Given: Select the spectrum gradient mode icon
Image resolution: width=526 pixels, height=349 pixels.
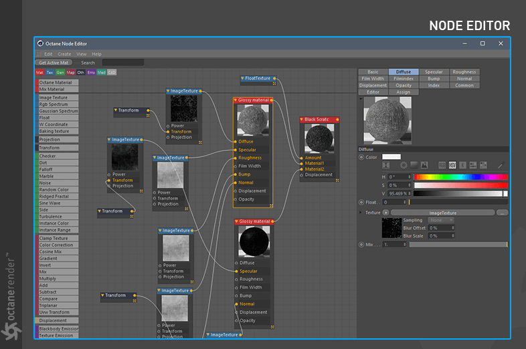Looking at the screenshot, I should [x=414, y=165].
